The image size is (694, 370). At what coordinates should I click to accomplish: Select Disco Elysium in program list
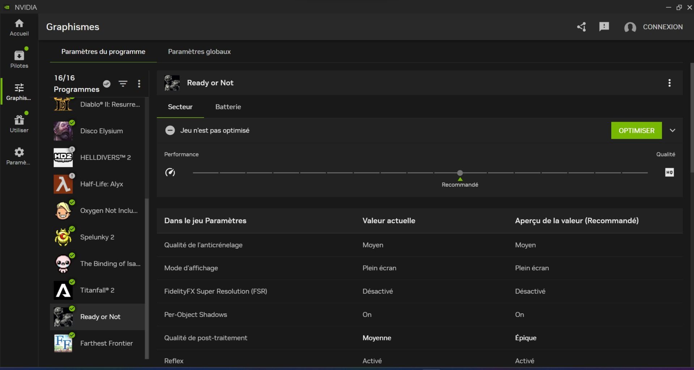(x=97, y=131)
